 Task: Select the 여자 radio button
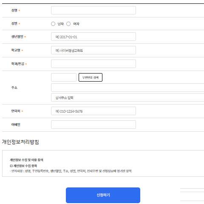click(68, 24)
